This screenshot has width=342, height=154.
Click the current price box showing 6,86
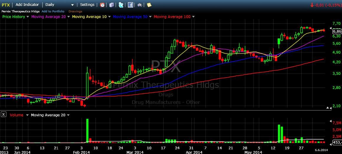click(x=337, y=32)
